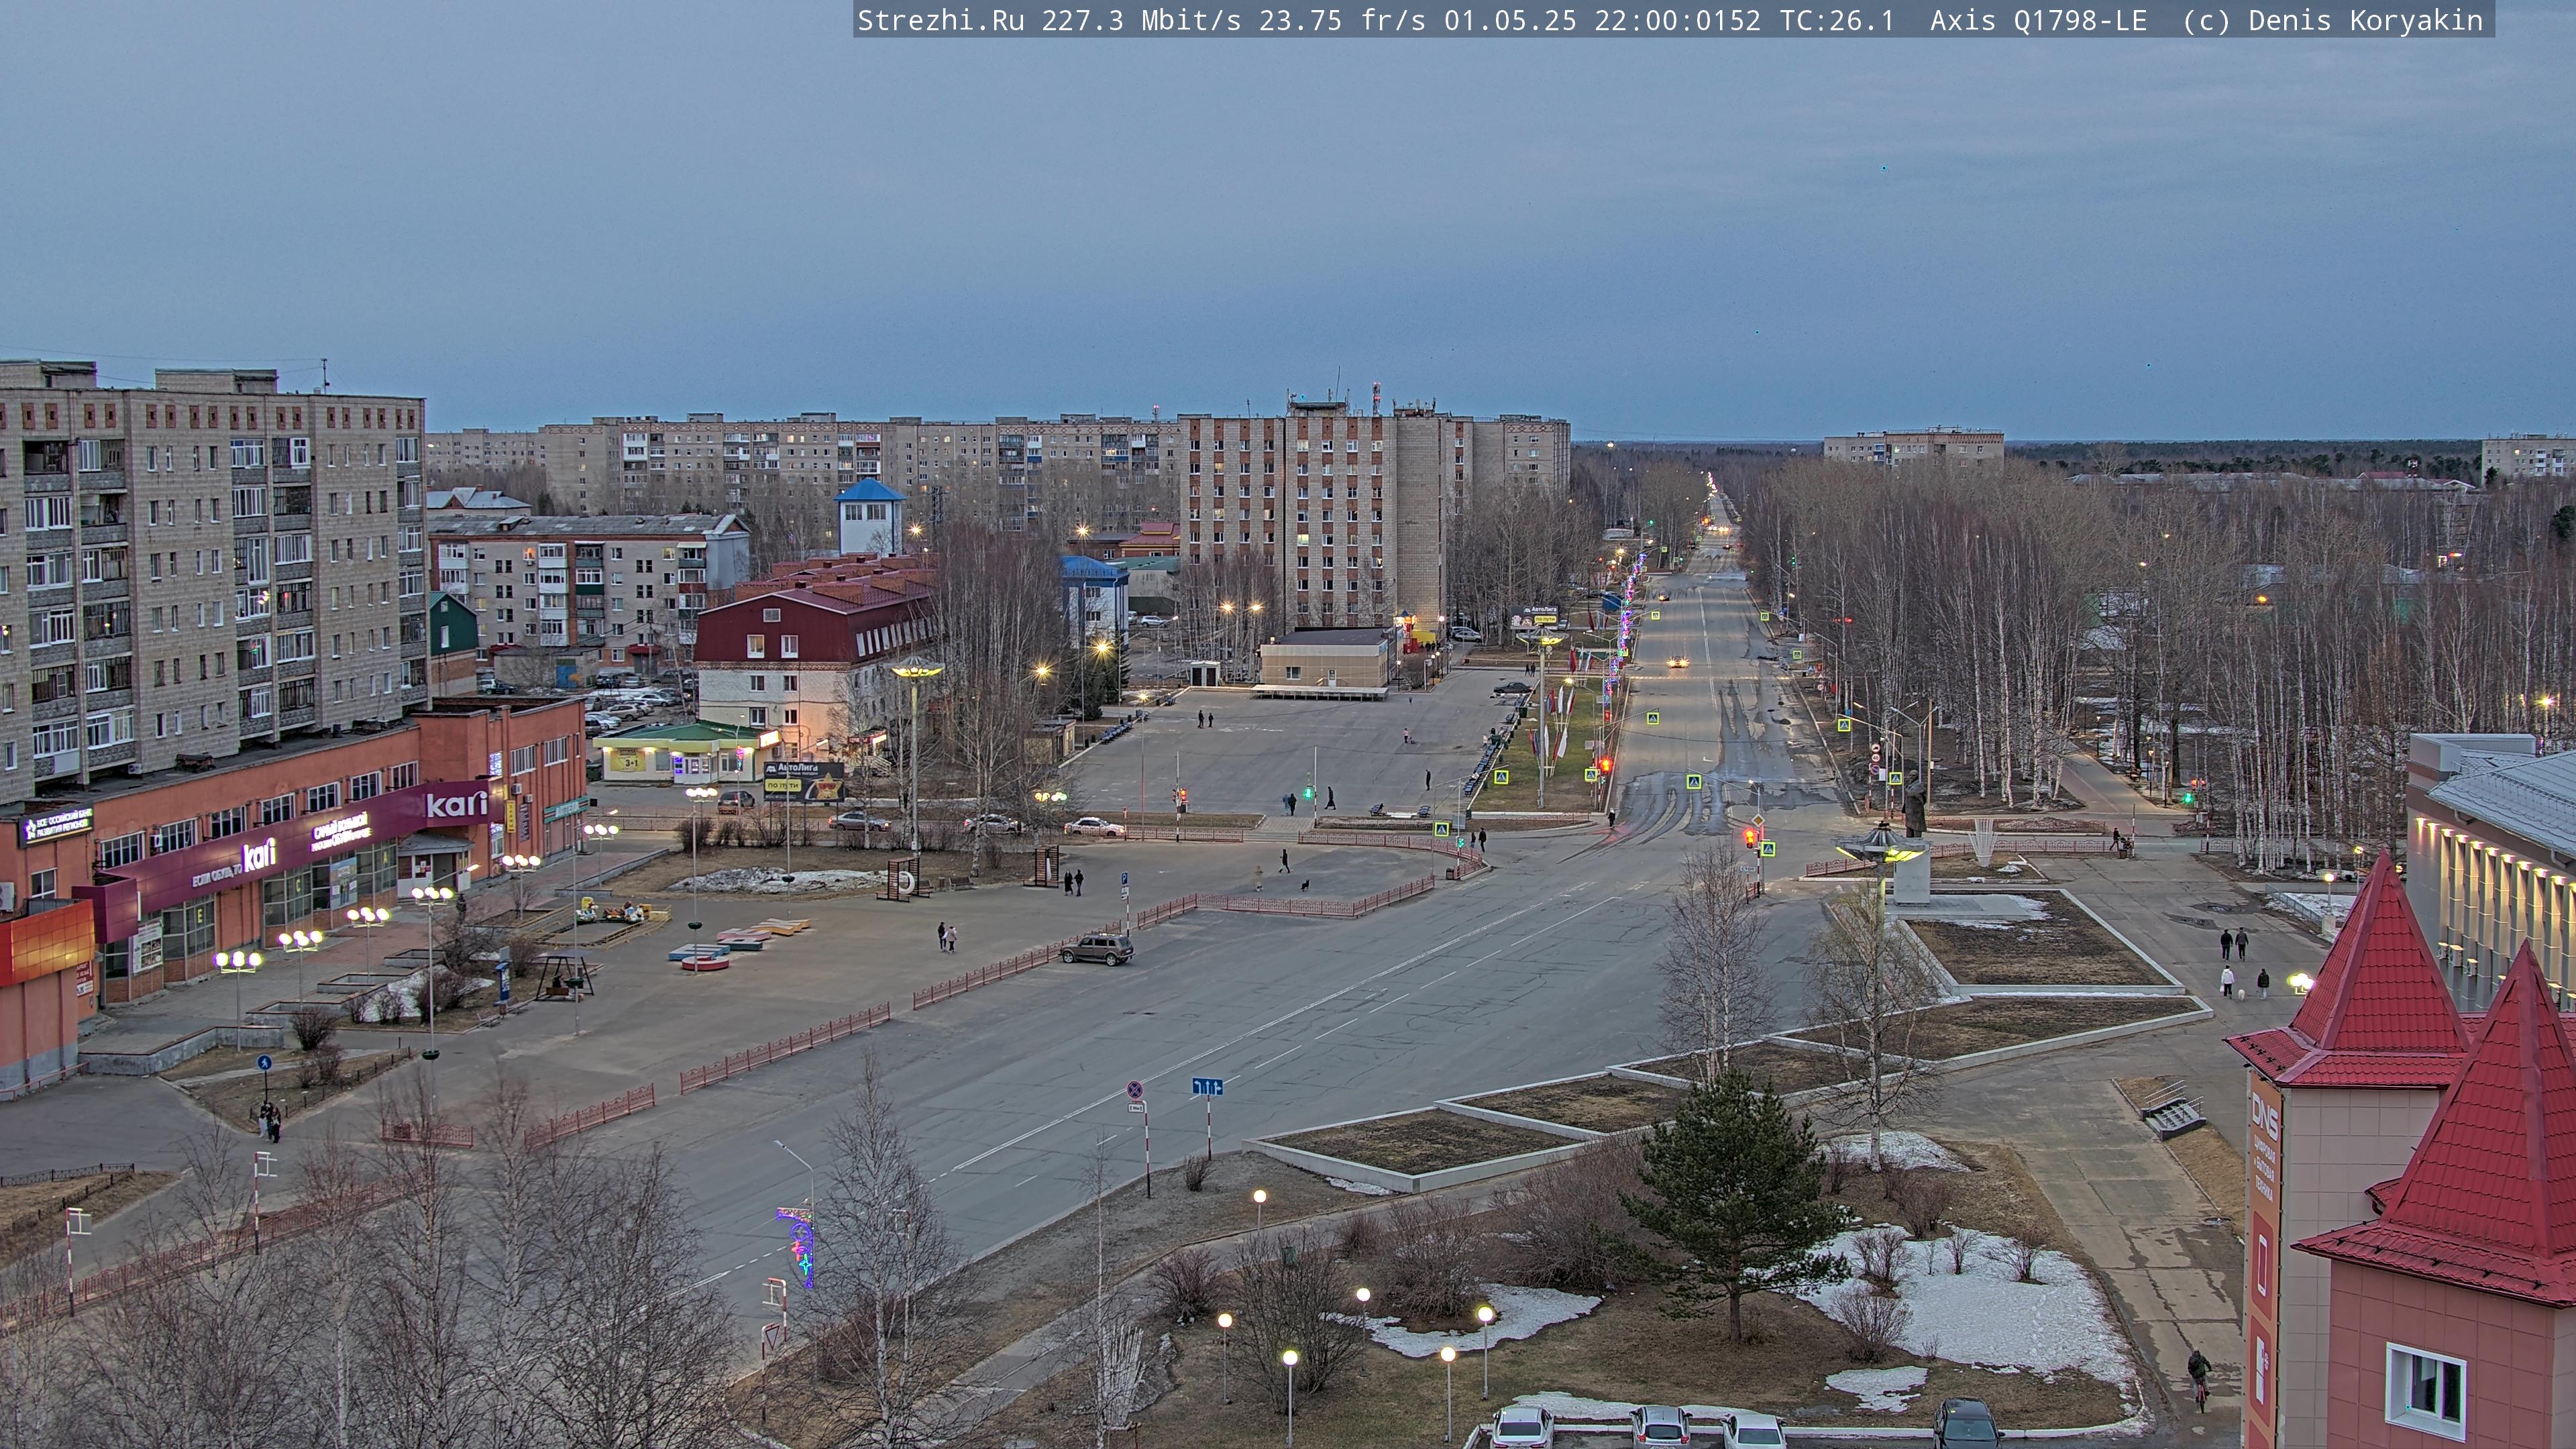Click the Strezhi.Ru overlay text
This screenshot has height=1449, width=2576.
(940, 21)
